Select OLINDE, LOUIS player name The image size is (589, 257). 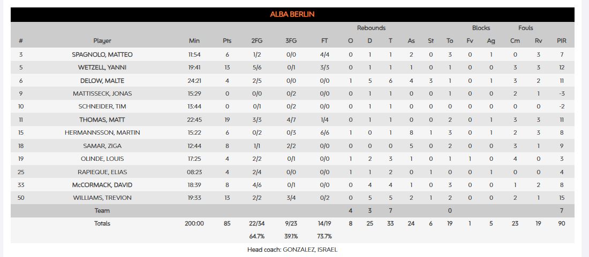pyautogui.click(x=102, y=159)
